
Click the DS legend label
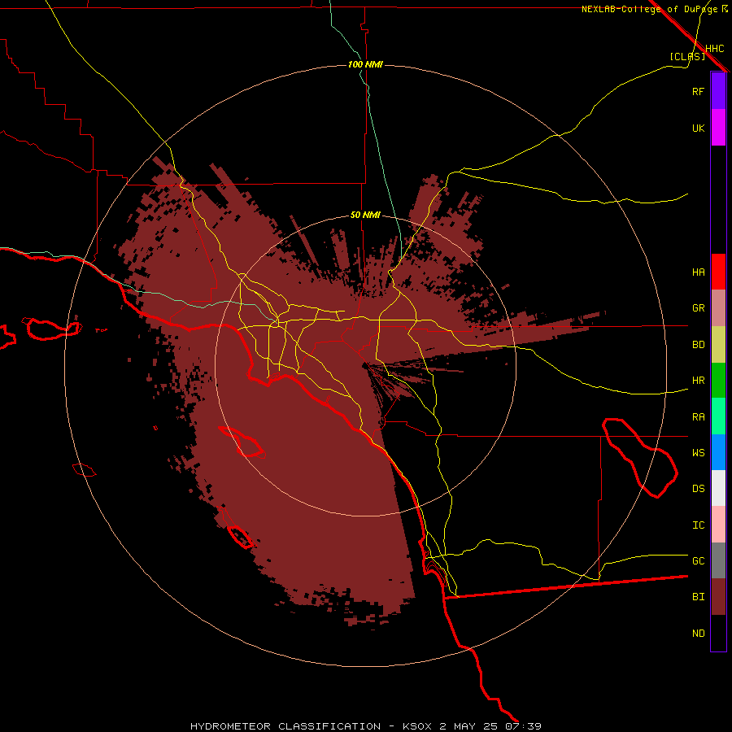point(698,489)
